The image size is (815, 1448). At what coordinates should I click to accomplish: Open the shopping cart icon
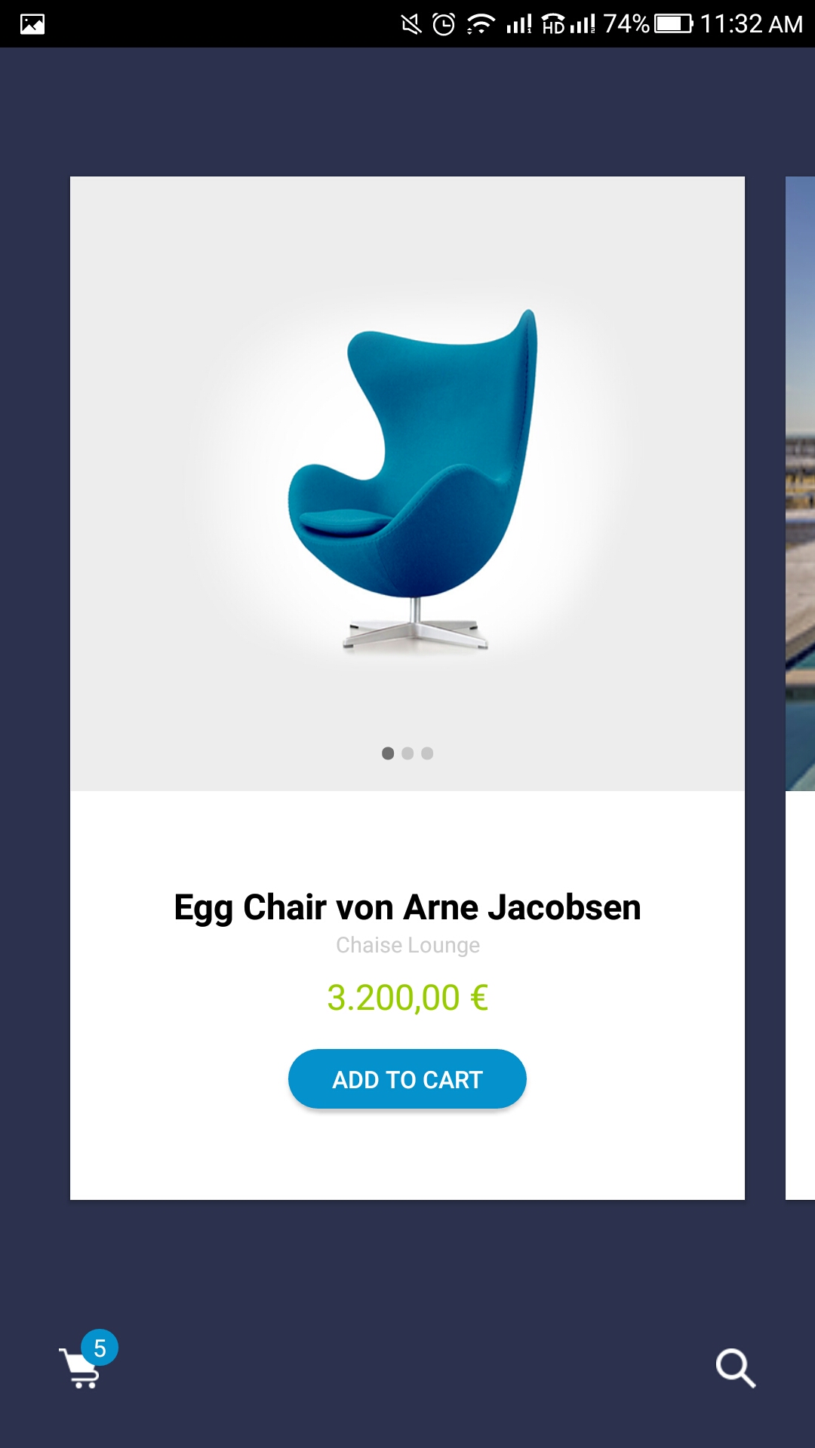[x=79, y=1367]
